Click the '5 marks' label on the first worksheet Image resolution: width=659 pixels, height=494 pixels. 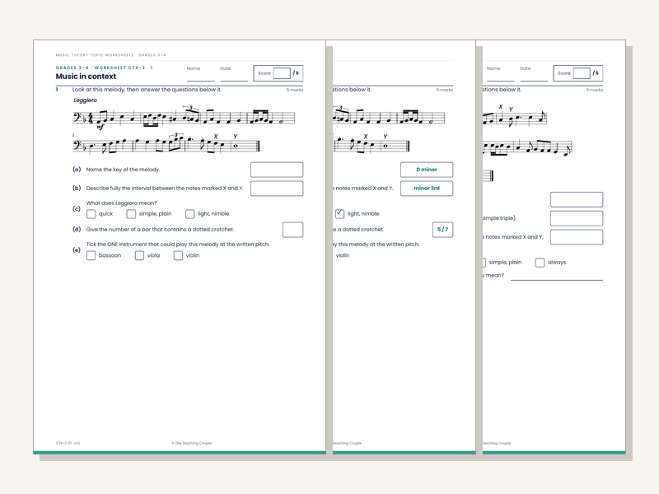click(x=295, y=90)
